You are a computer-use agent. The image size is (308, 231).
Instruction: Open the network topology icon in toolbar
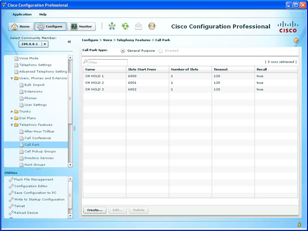pos(112,26)
